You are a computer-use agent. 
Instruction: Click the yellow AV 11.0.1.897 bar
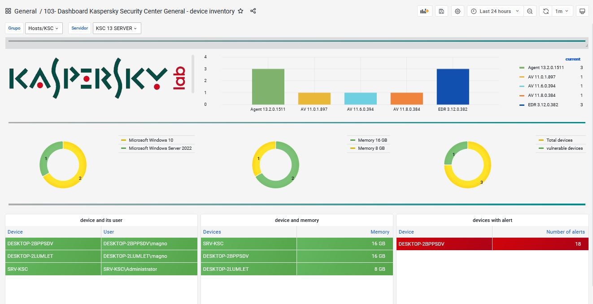314,99
